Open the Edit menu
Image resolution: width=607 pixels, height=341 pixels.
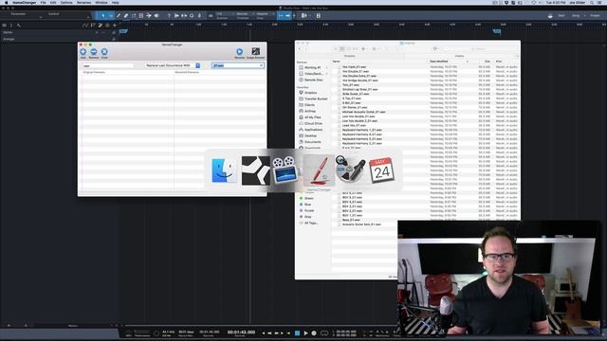[53, 3]
